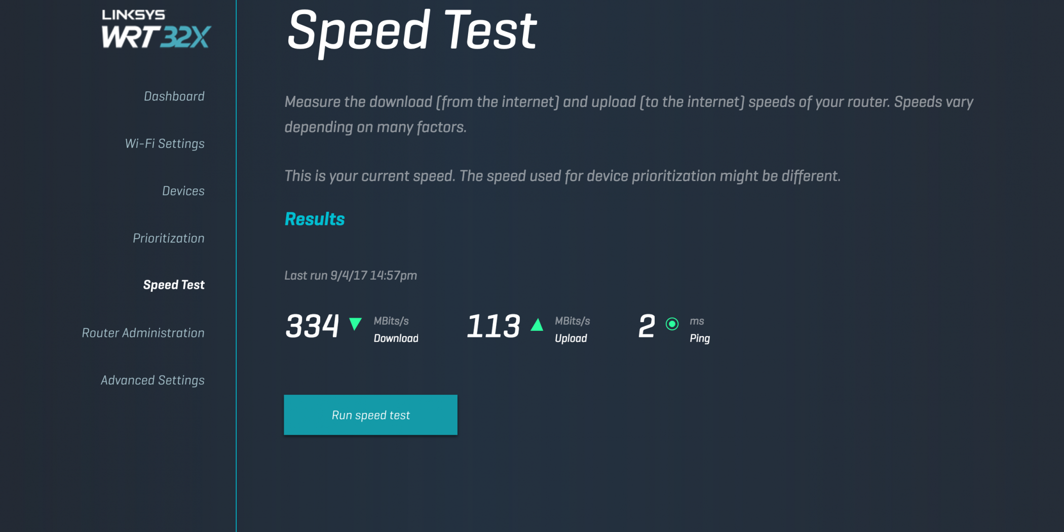The image size is (1064, 532).
Task: Click the green download arrow icon
Action: coord(355,324)
